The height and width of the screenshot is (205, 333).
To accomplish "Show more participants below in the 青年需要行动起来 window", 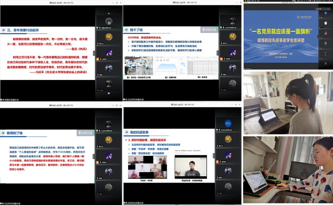I will (x=109, y=94).
